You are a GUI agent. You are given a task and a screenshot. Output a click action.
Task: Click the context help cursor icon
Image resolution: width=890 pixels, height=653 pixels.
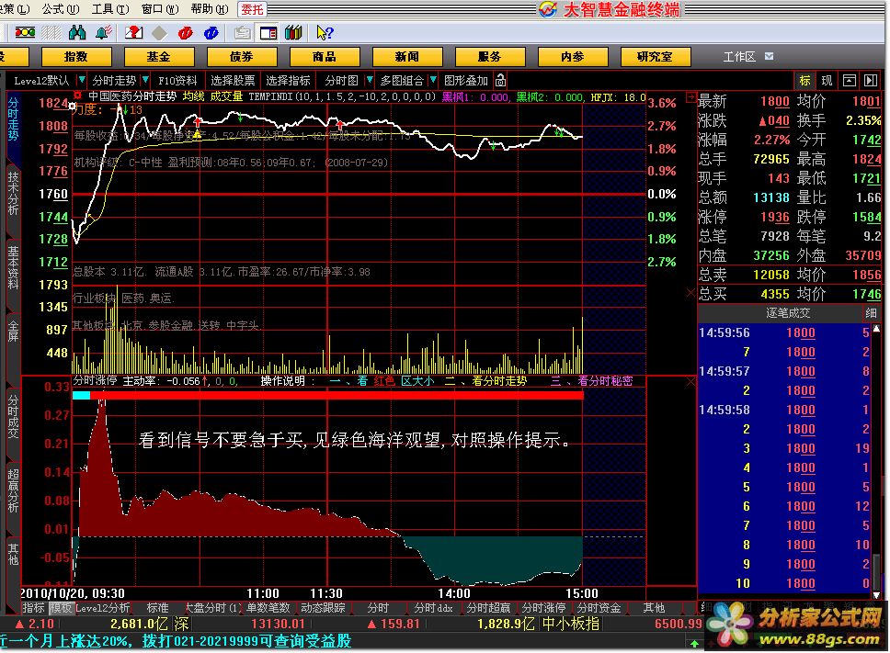(325, 33)
